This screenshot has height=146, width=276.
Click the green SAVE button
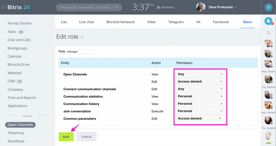coord(66,137)
